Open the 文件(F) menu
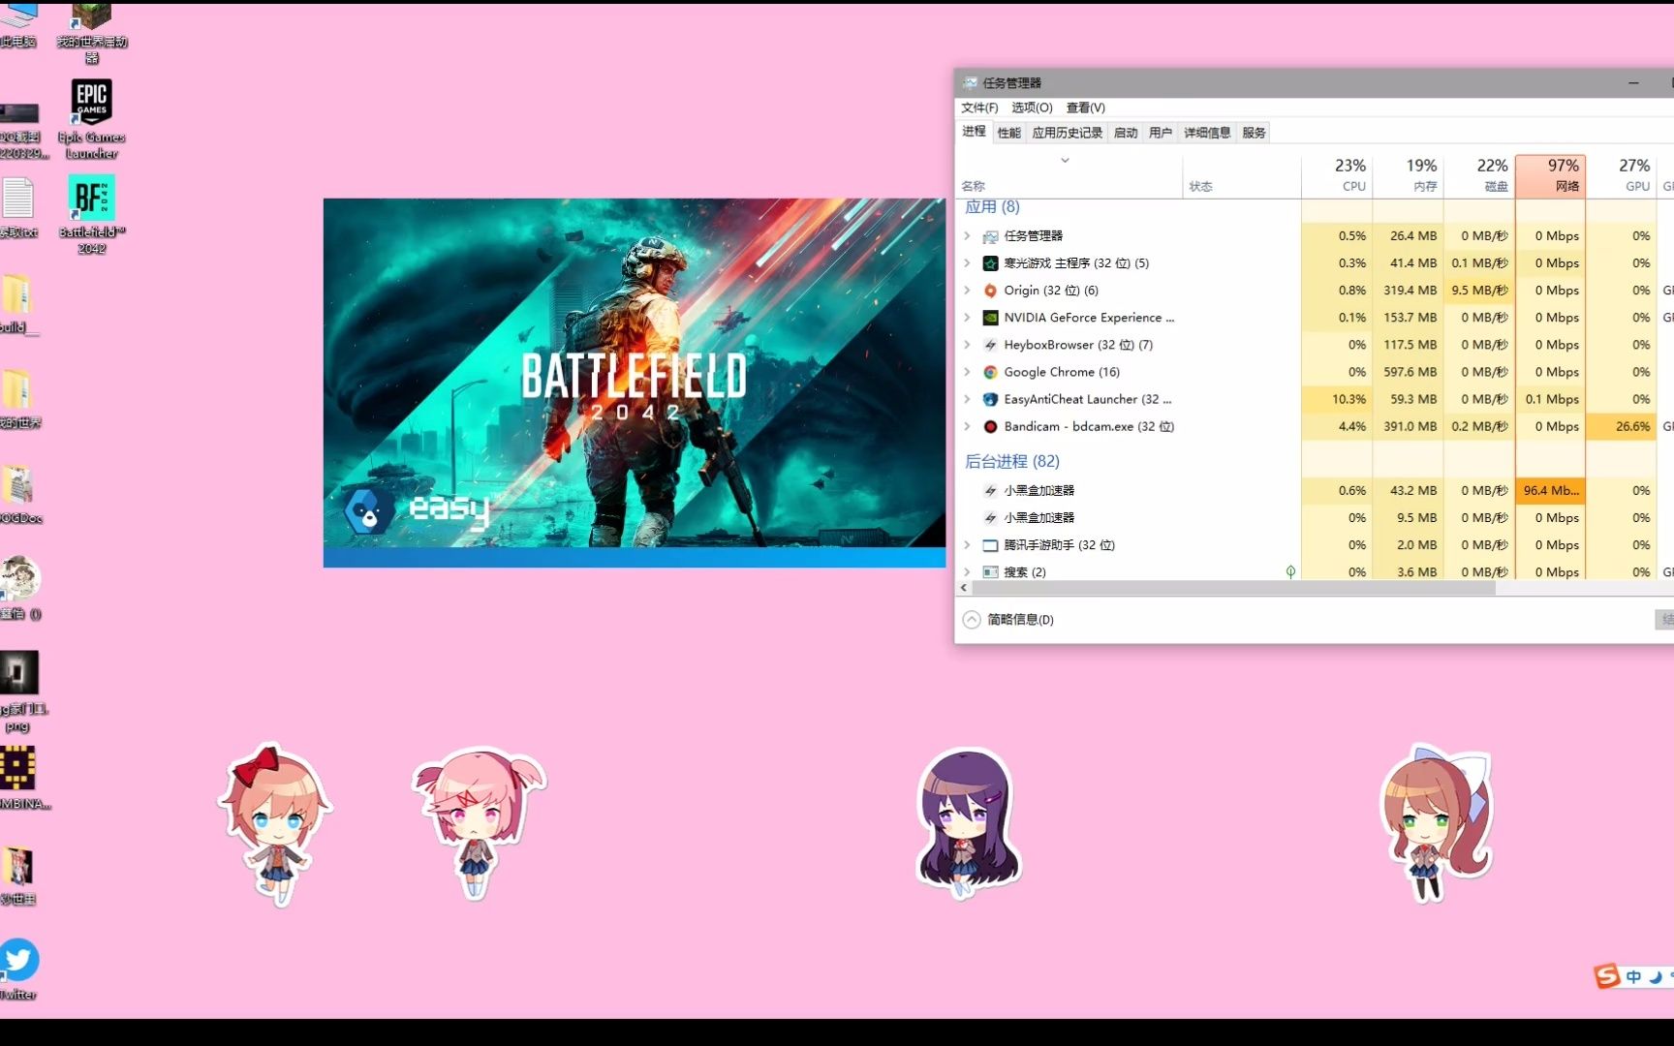Image resolution: width=1674 pixels, height=1046 pixels. pyautogui.click(x=979, y=108)
